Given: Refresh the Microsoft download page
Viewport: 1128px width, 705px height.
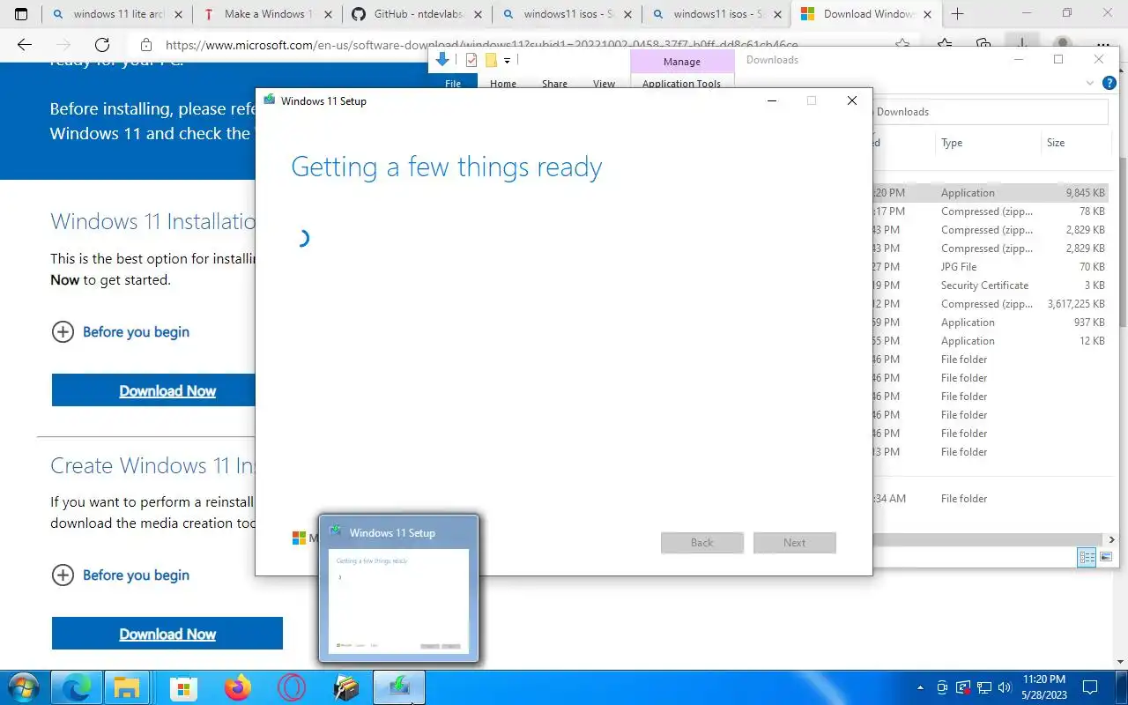Looking at the screenshot, I should [102, 46].
